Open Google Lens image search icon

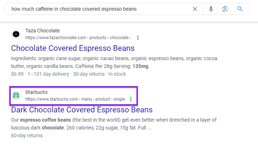click(x=225, y=9)
